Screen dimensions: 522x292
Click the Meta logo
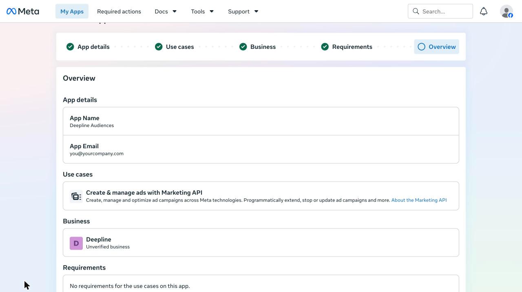pos(23,11)
